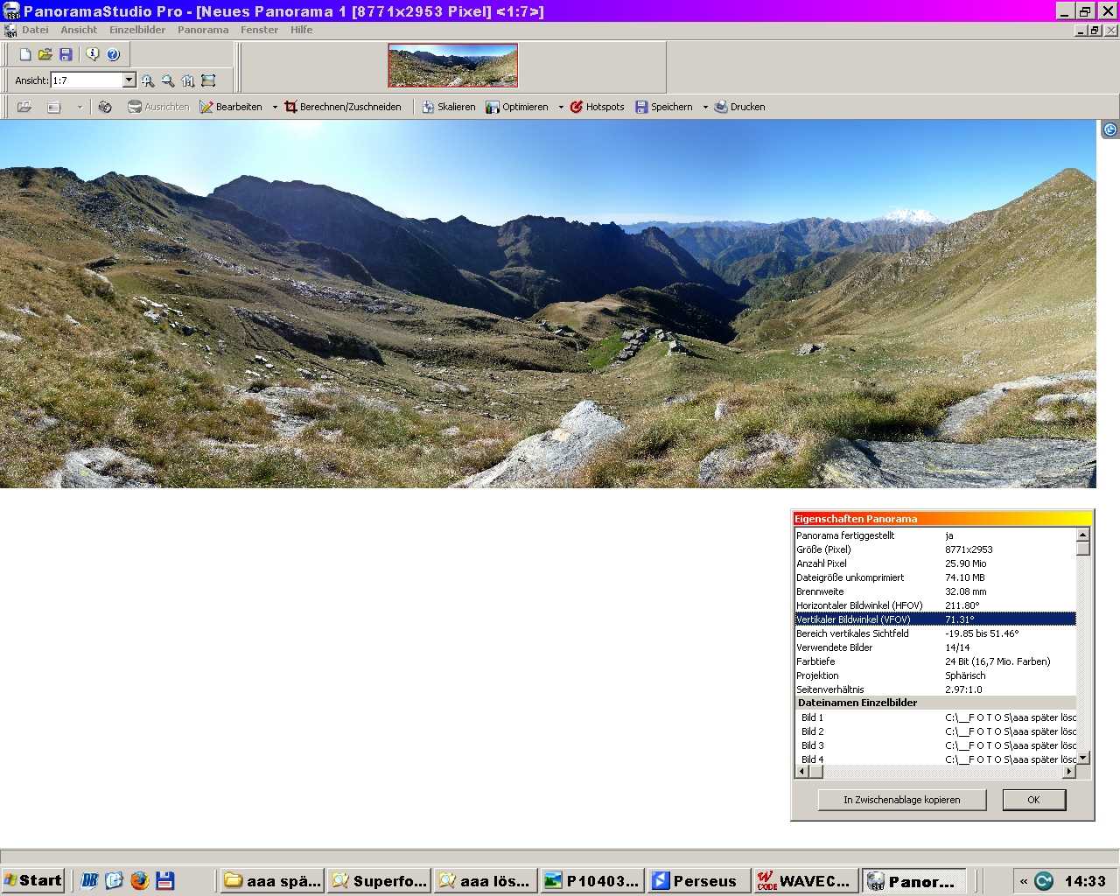
Task: Open the Skalieren scaling tool
Action: click(448, 107)
